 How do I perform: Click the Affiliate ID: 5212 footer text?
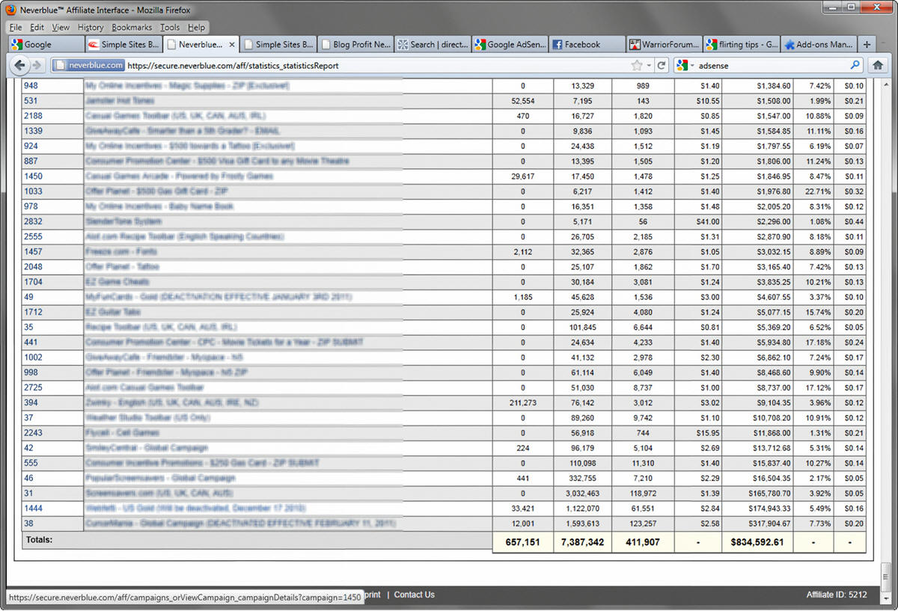[x=837, y=595]
